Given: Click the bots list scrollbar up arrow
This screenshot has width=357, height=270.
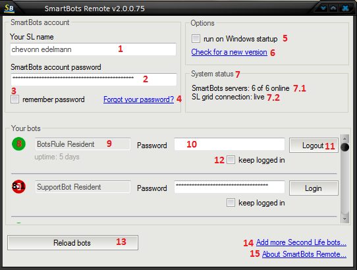Looking at the screenshot, I should point(344,138).
